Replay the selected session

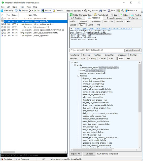tap(23, 11)
